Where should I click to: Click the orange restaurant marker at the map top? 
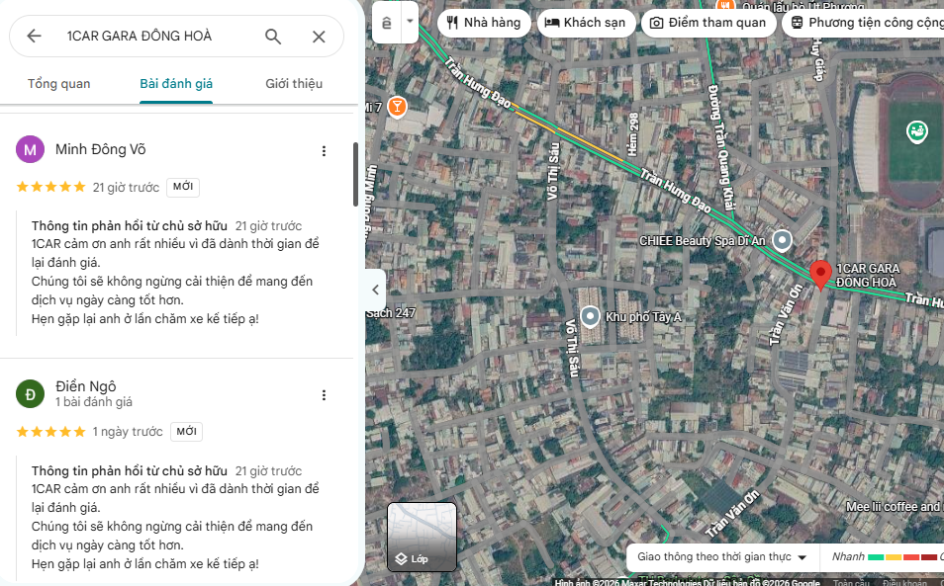(x=725, y=5)
